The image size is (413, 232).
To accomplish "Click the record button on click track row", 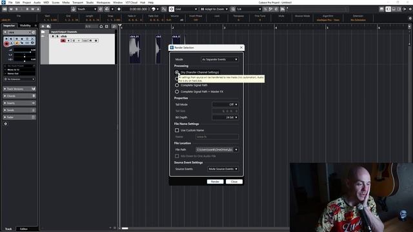I will click(x=63, y=41).
